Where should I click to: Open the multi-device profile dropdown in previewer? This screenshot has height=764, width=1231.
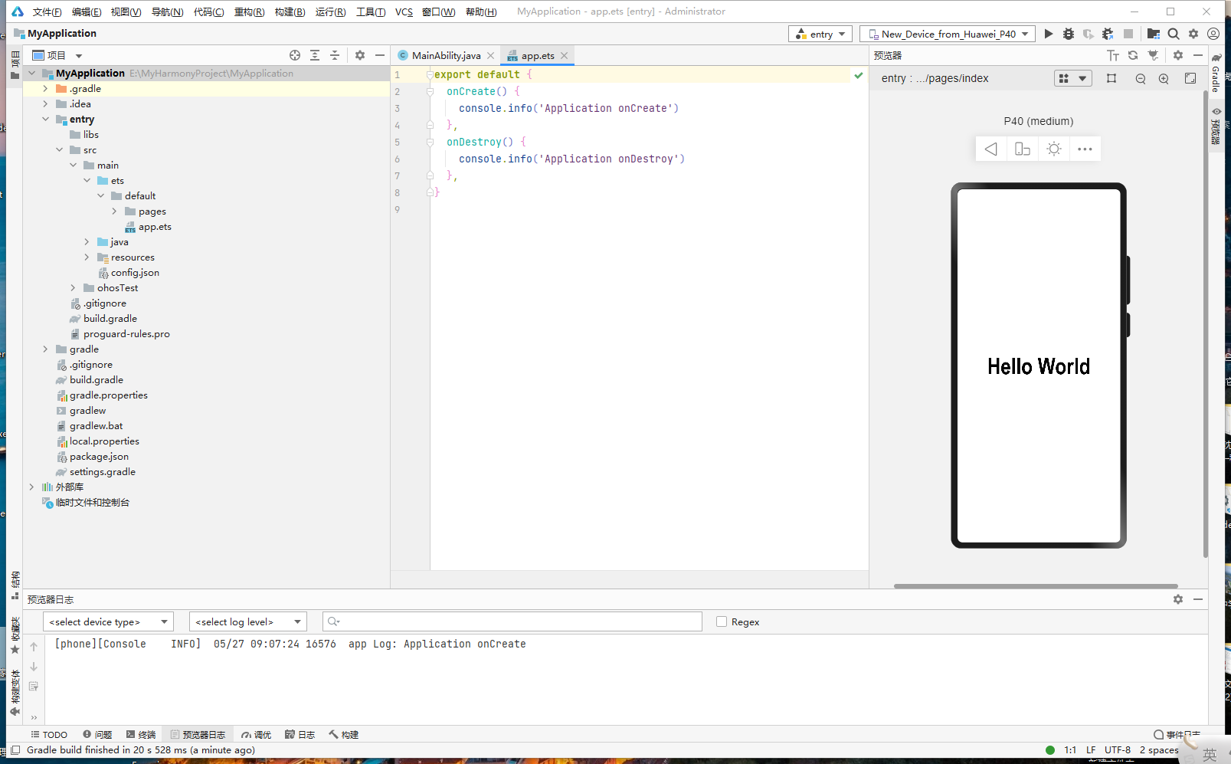click(x=1072, y=78)
